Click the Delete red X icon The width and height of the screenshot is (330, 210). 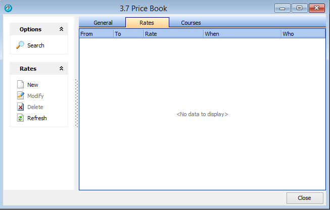click(20, 107)
